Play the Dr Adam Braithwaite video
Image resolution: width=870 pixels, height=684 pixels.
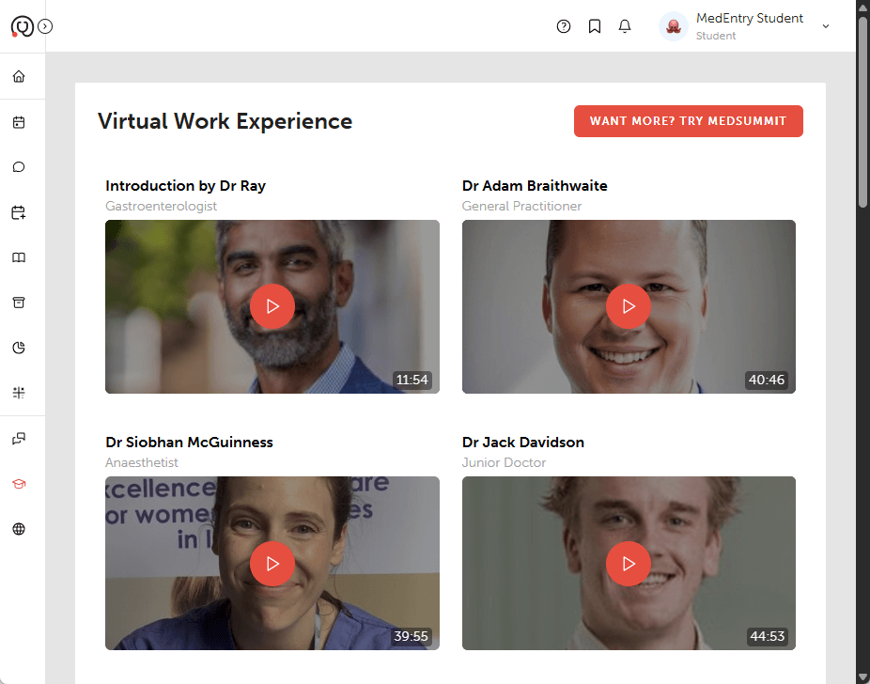(x=629, y=306)
